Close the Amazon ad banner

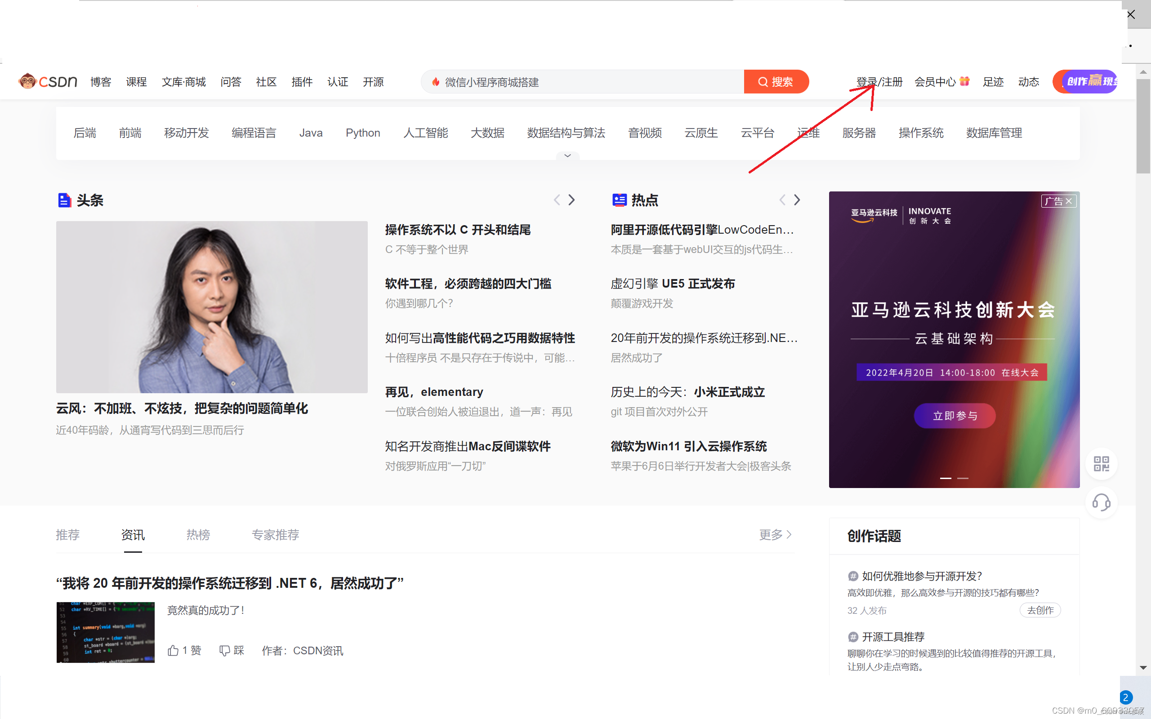coord(1069,201)
